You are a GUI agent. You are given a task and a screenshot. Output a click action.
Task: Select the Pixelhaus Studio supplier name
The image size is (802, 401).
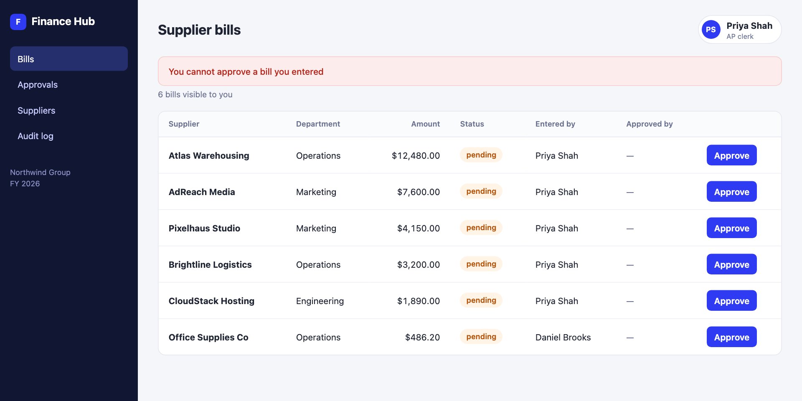pos(204,228)
